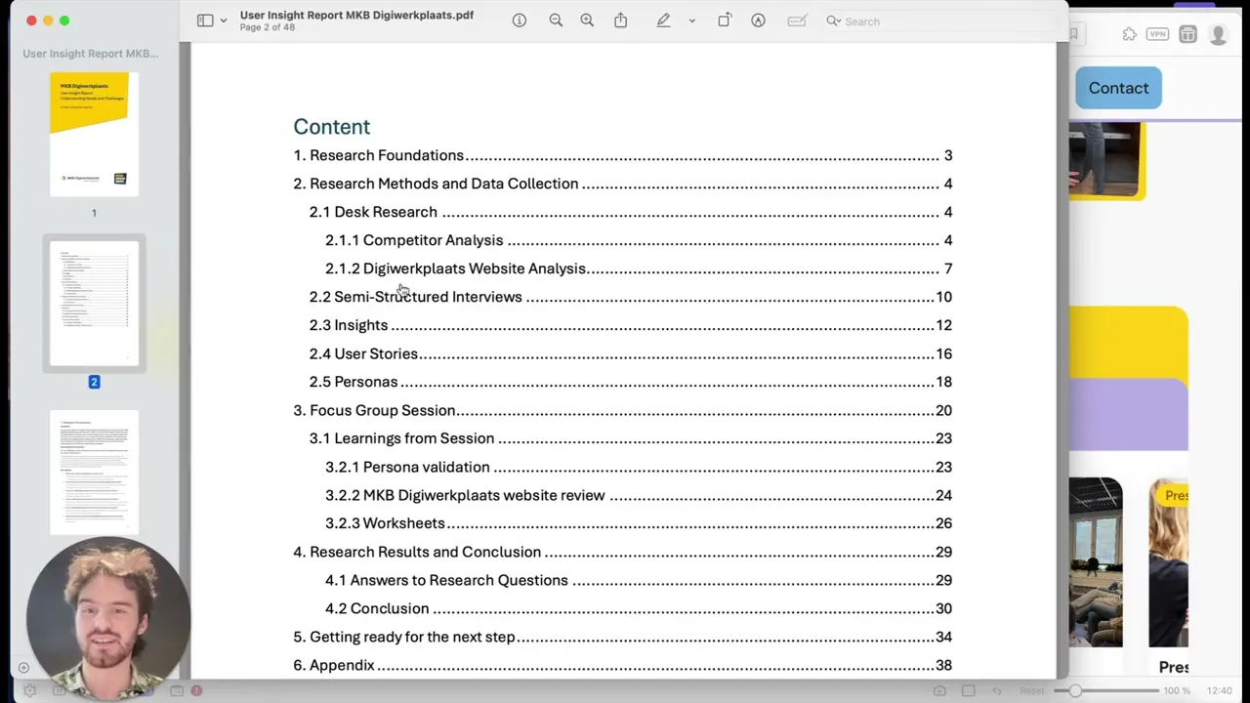Zoom out of the PDF page

[556, 21]
